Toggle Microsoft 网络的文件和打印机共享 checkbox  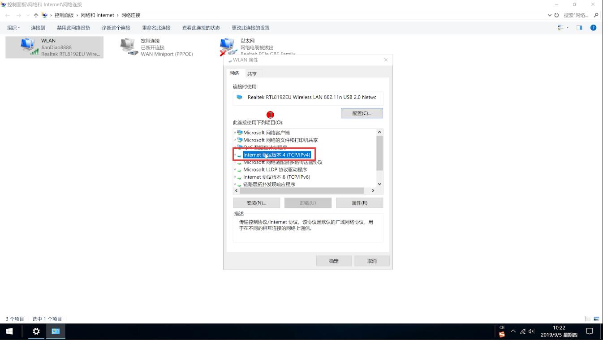(x=235, y=140)
